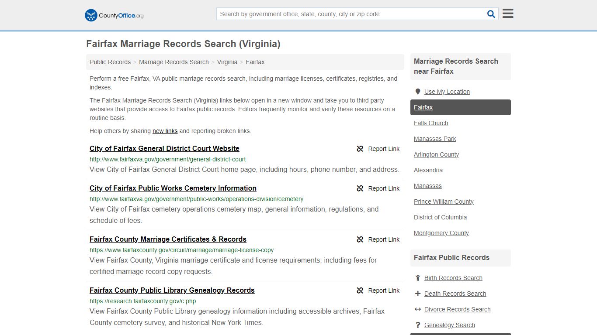
Task: Choose District of Columbia link
Action: (x=440, y=217)
